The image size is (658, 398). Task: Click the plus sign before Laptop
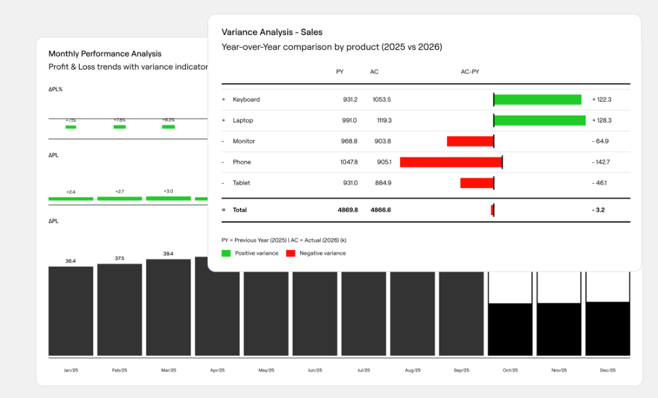tap(223, 121)
